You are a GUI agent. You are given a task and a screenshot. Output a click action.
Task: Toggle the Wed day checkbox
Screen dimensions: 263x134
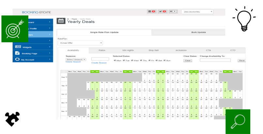click(x=132, y=60)
